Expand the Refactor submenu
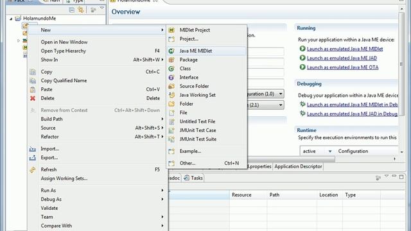 tap(162, 137)
